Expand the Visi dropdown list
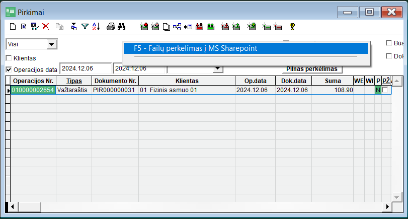The height and width of the screenshot is (219, 408). (51, 44)
